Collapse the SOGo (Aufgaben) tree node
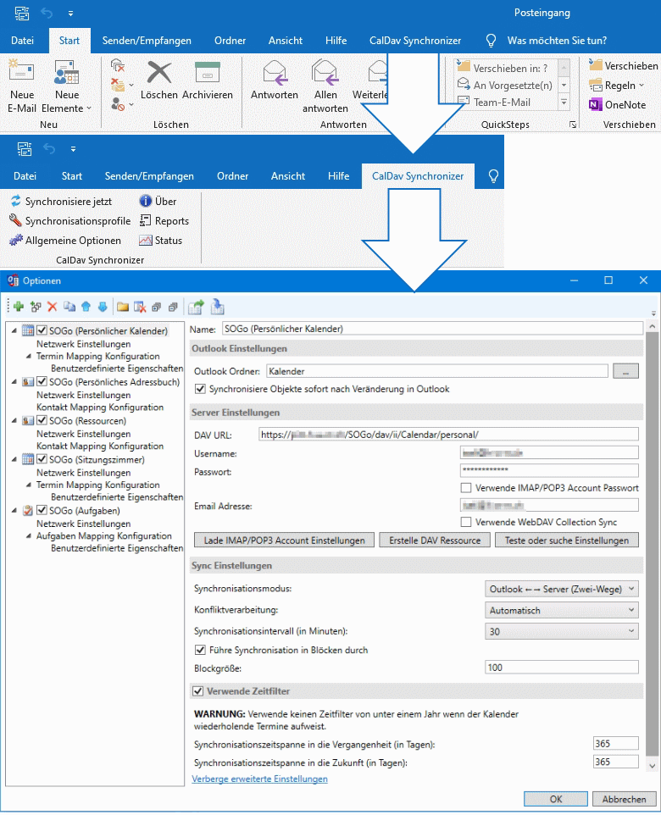 pos(14,511)
